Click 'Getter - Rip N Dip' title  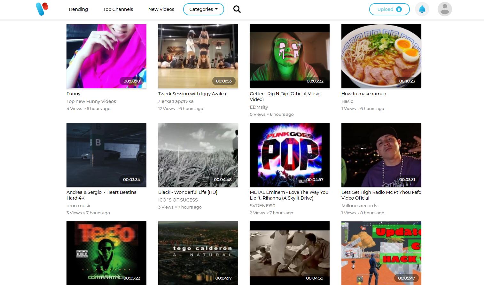coord(285,97)
